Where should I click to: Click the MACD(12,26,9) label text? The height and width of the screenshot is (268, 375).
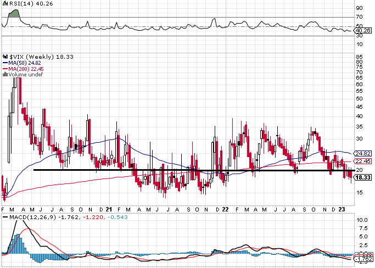pyautogui.click(x=32, y=217)
